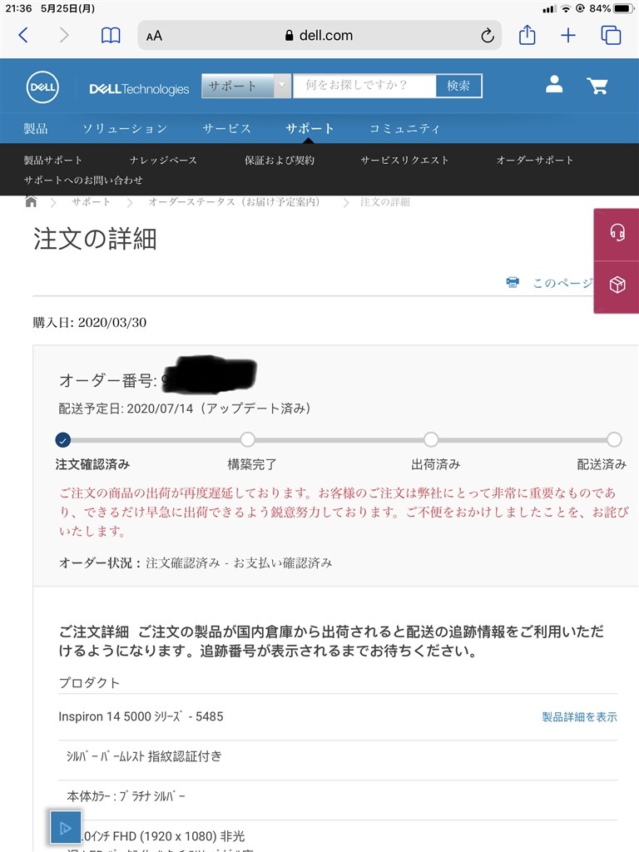The height and width of the screenshot is (852, 639).
Task: Click オーダーステータス breadcrumb link
Action: 235,201
